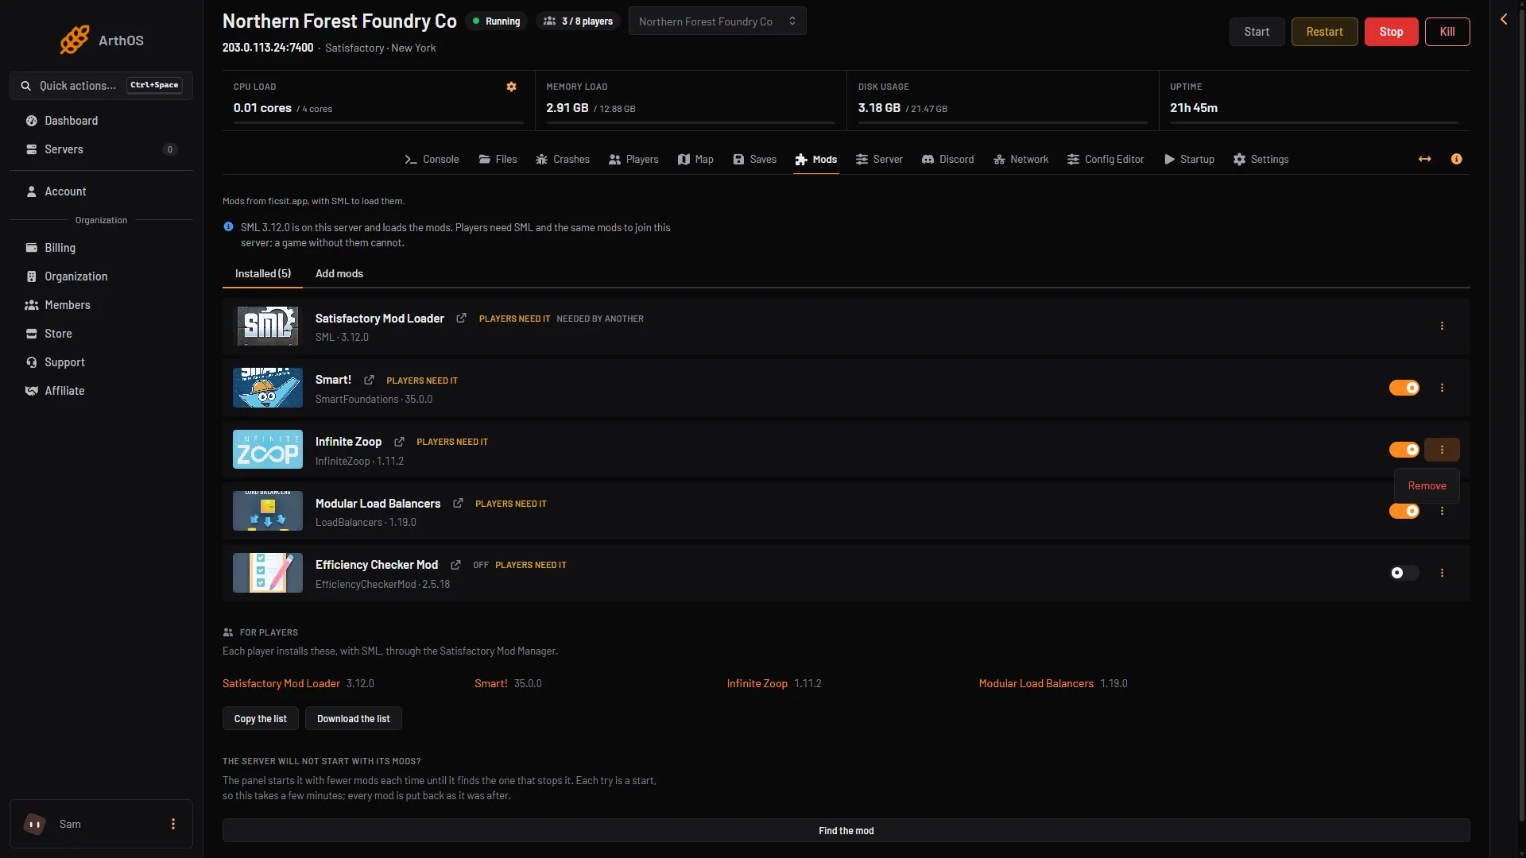Open the Quick actions search field
The height and width of the screenshot is (858, 1526).
pyautogui.click(x=101, y=85)
